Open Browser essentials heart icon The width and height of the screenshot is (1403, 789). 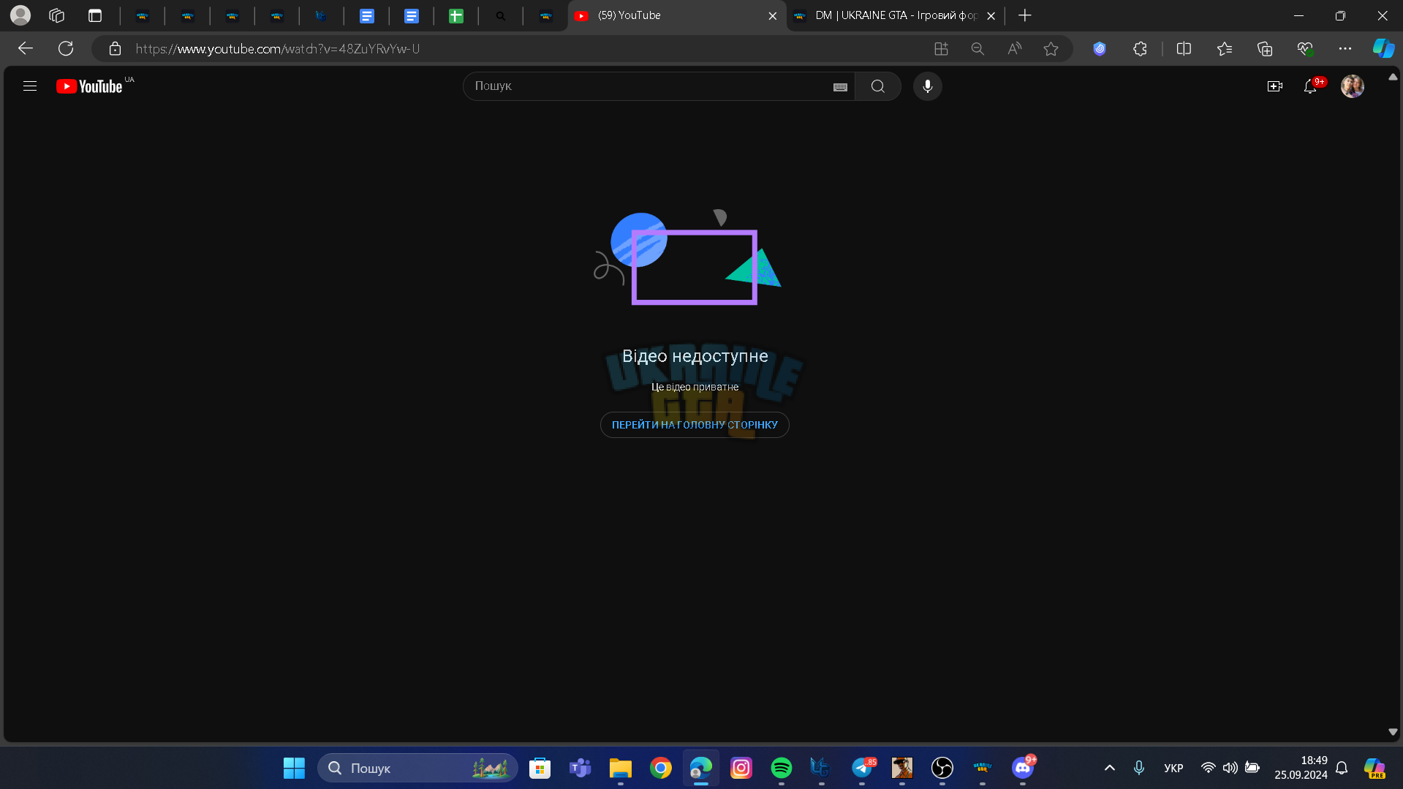pyautogui.click(x=1305, y=49)
